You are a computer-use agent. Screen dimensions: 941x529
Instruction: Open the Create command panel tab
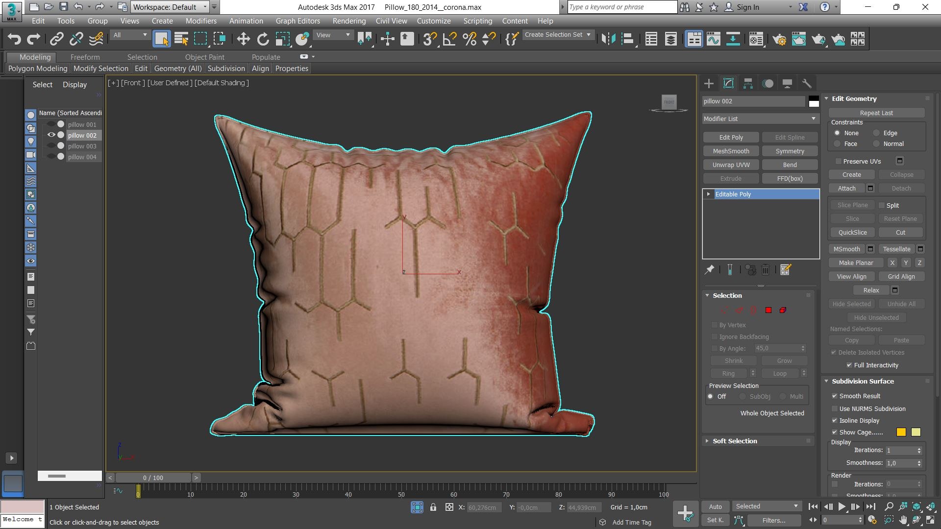tap(709, 83)
